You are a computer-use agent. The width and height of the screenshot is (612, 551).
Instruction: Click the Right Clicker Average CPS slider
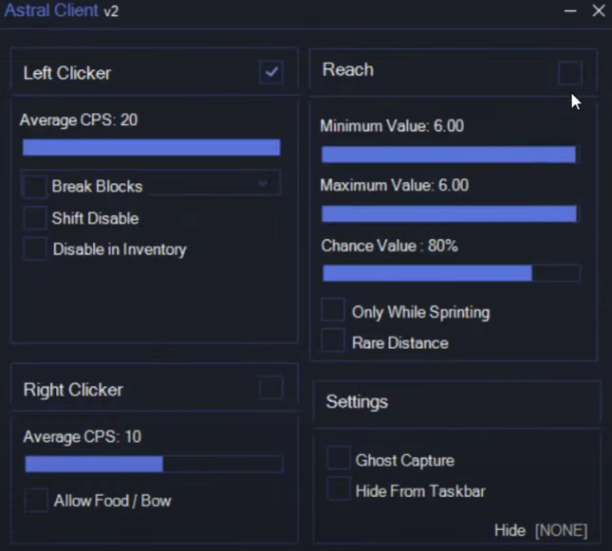tap(154, 464)
